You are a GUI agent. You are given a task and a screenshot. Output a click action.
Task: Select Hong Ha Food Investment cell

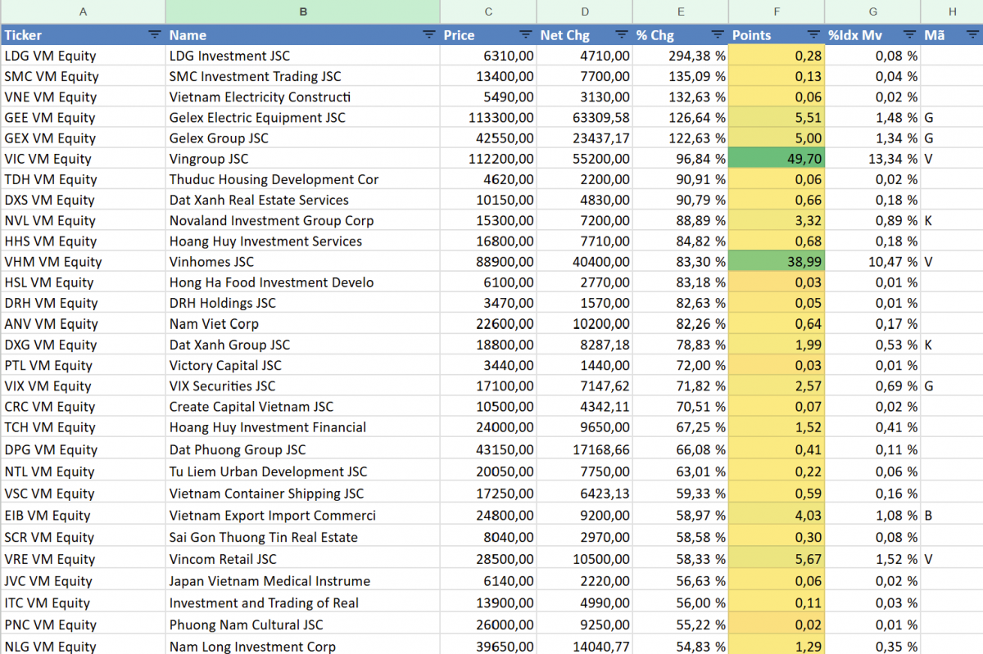(303, 282)
